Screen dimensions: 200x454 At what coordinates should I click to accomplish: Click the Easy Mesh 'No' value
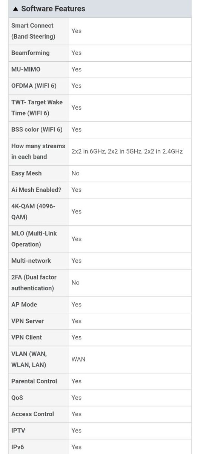[x=75, y=173]
